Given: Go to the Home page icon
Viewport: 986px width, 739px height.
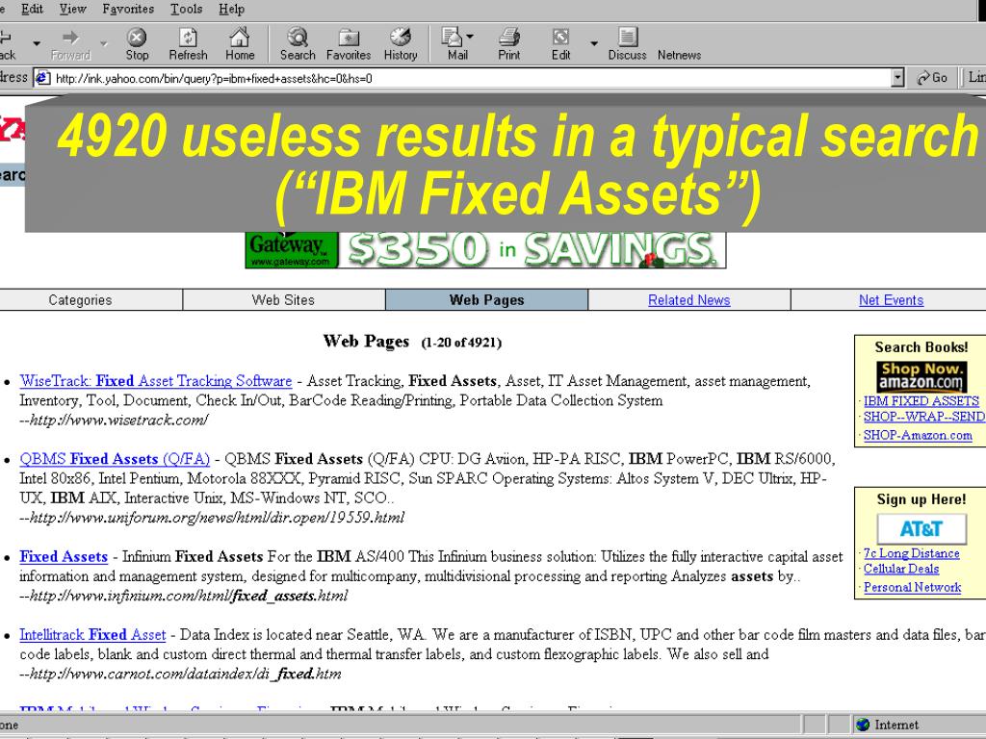Looking at the screenshot, I should 240,38.
